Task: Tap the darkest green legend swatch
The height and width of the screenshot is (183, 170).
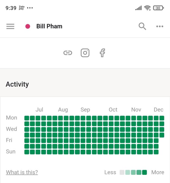Action: coord(145,172)
